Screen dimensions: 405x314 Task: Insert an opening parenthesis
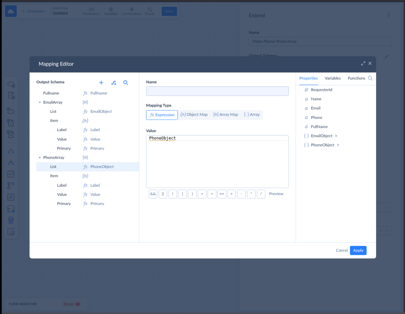[182, 194]
